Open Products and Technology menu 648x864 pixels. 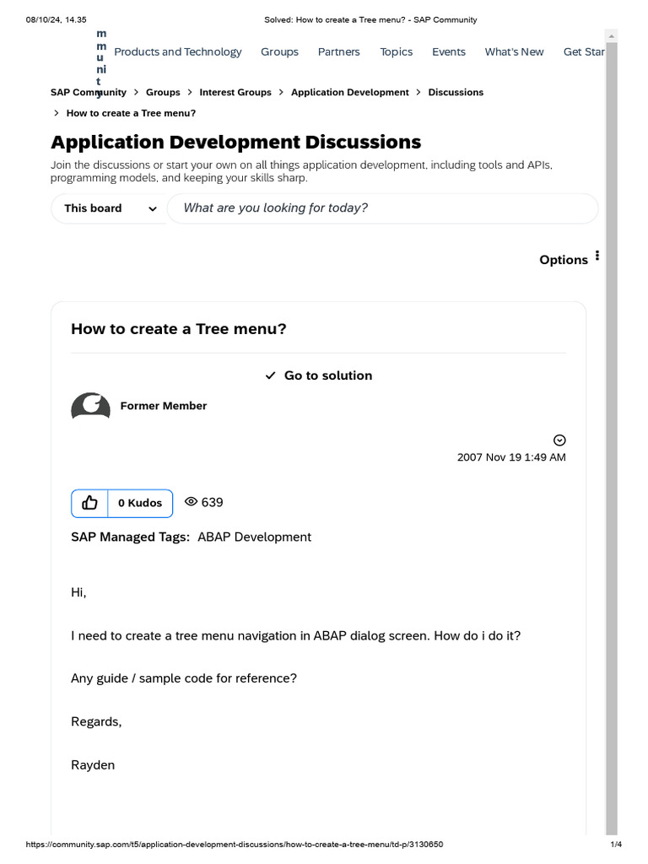[178, 51]
